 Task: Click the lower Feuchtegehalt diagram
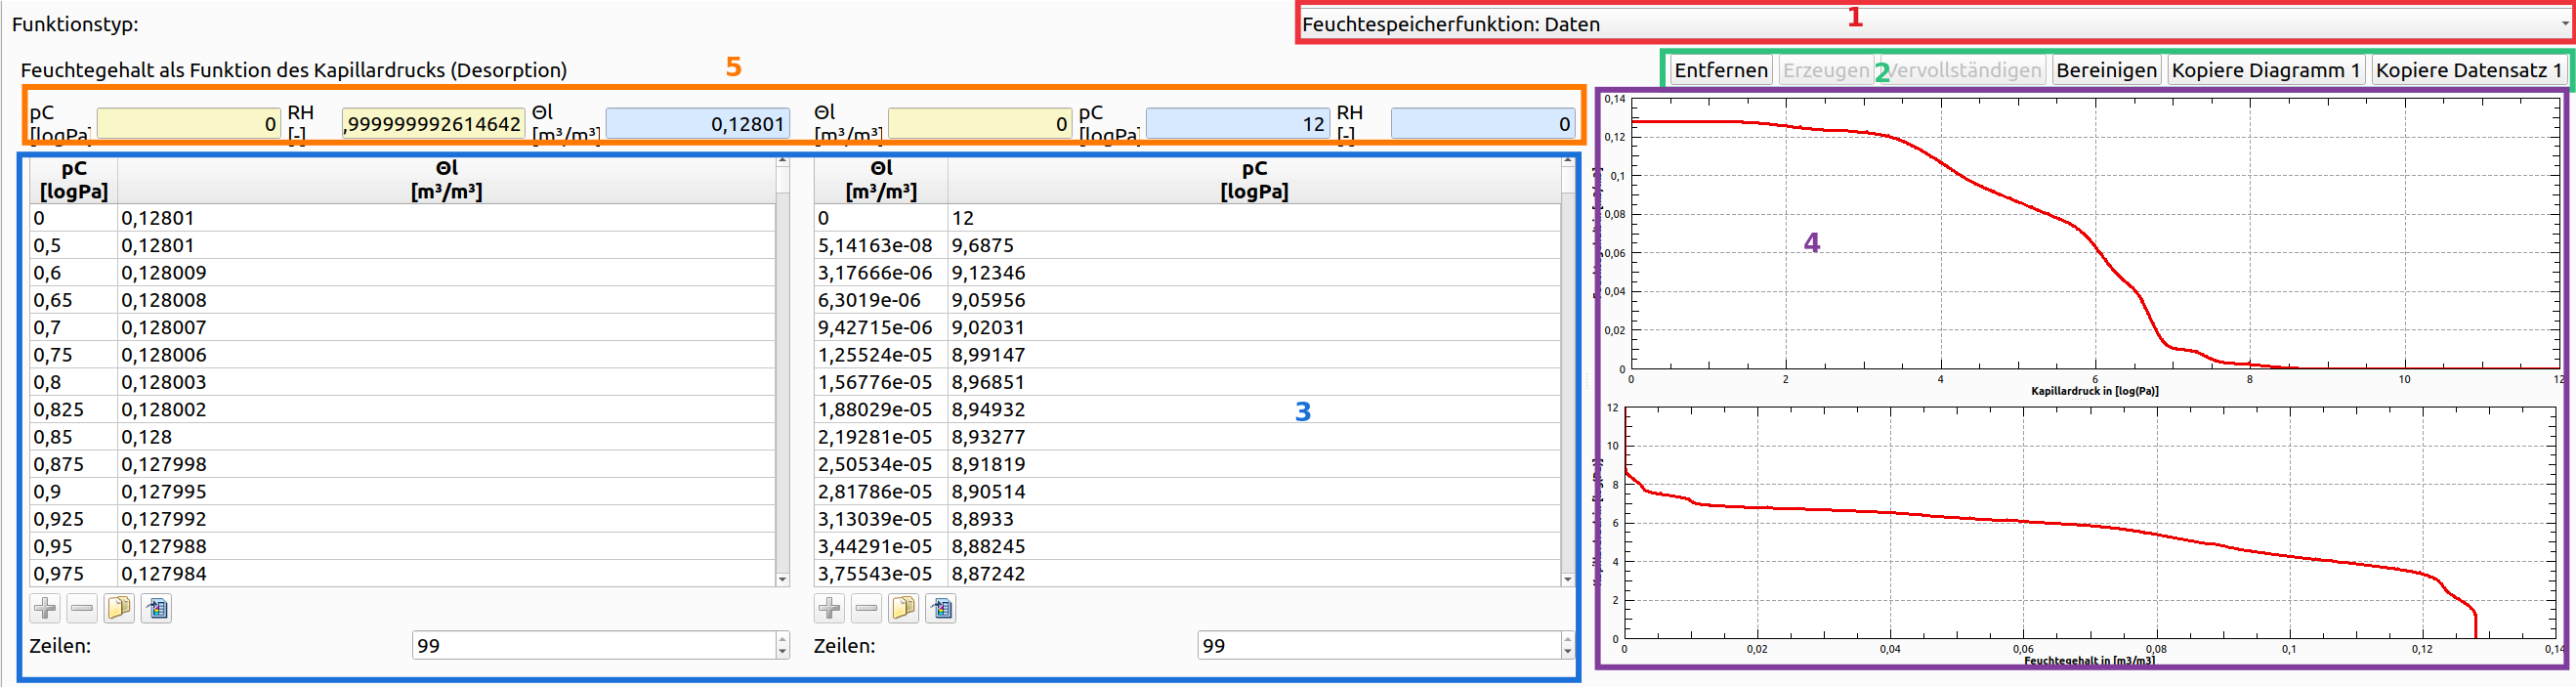(x=2083, y=534)
